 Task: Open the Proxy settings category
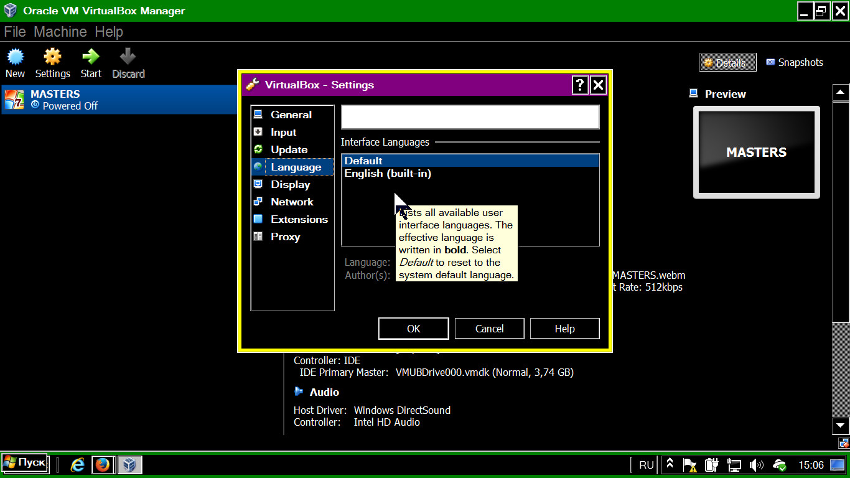click(292, 237)
